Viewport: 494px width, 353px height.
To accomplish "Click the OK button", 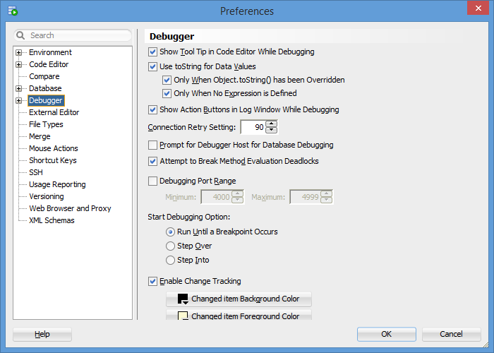I will (x=386, y=334).
